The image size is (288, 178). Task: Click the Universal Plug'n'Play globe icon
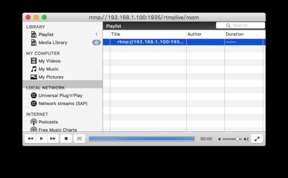tap(34, 95)
